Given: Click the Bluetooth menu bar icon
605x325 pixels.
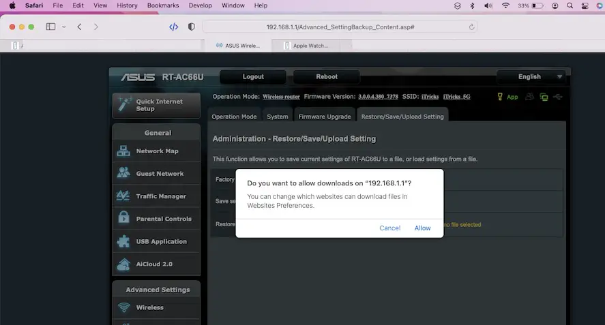Looking at the screenshot, I should pos(472,5).
